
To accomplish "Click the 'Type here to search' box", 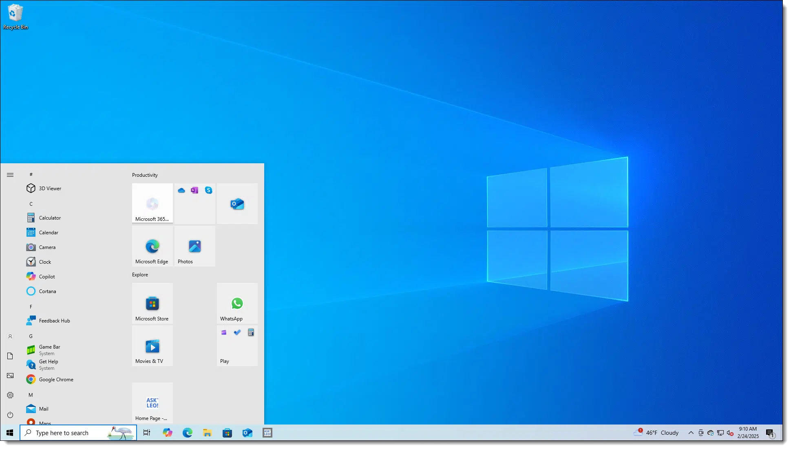I will (x=78, y=433).
